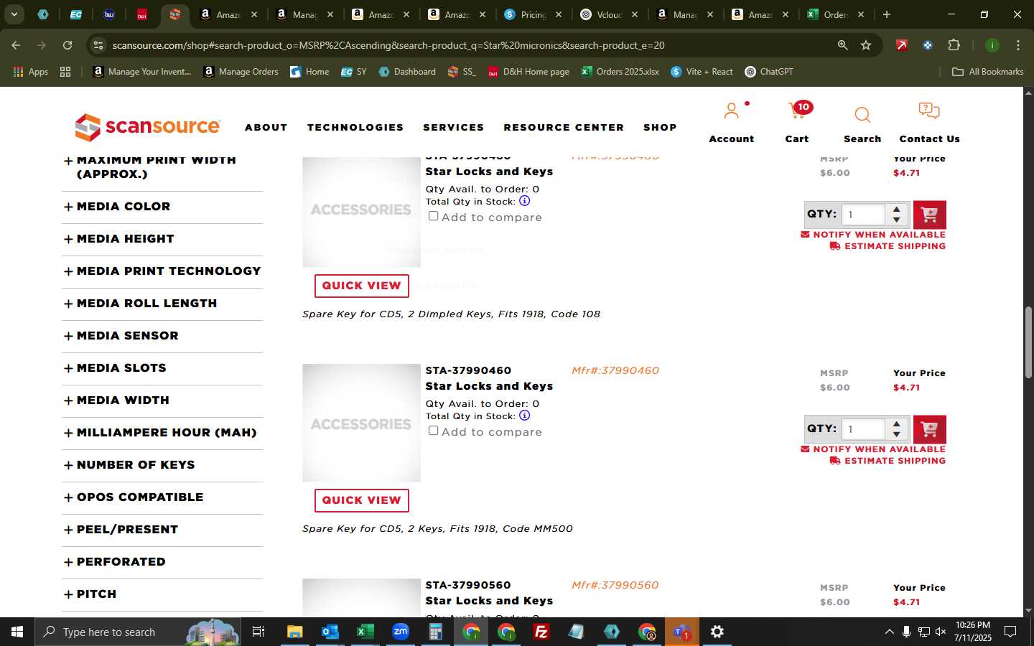Open the STA-37990460 product link
This screenshot has width=1034, height=646.
[468, 370]
